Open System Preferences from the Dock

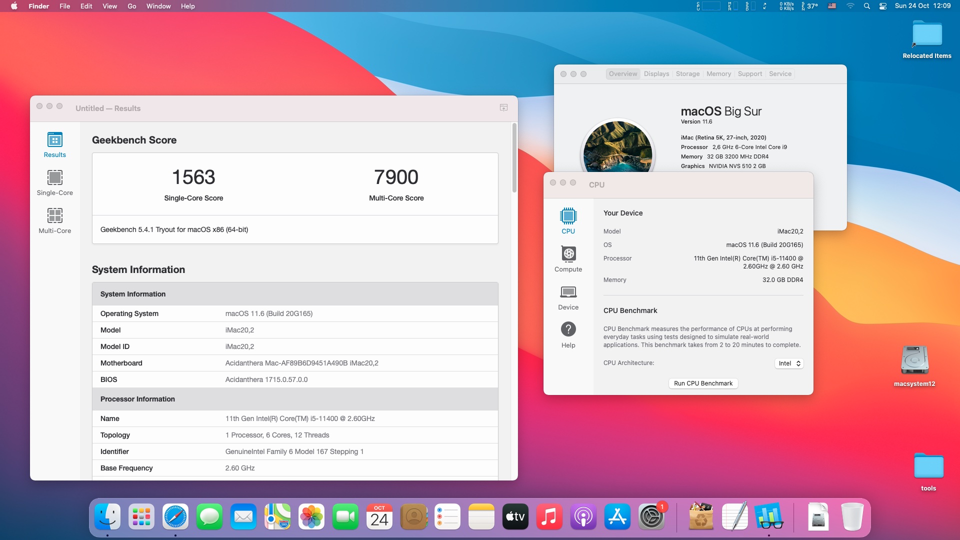pos(651,517)
